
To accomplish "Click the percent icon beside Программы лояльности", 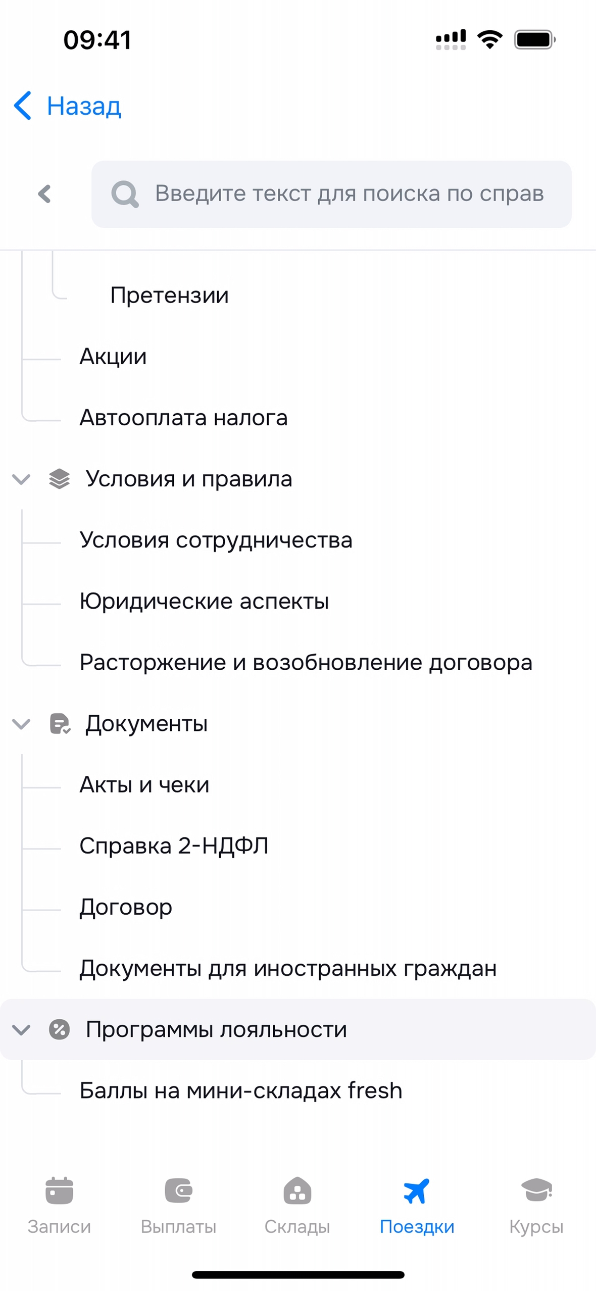I will pyautogui.click(x=59, y=1029).
